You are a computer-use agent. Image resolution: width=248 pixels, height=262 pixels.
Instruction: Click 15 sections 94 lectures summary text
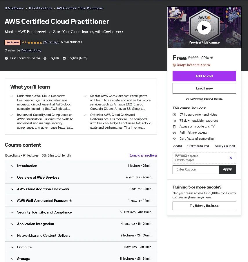38,155
